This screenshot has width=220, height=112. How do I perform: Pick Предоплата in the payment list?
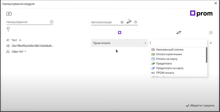click(164, 64)
